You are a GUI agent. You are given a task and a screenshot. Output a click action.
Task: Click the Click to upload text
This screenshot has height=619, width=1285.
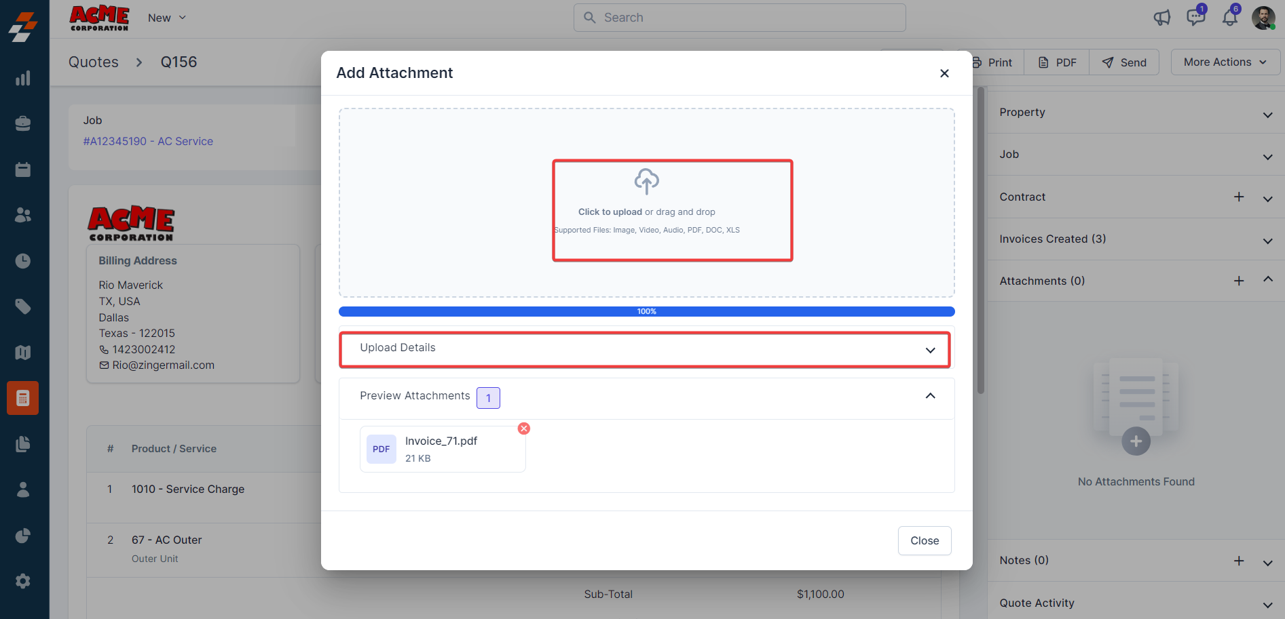[x=610, y=212]
